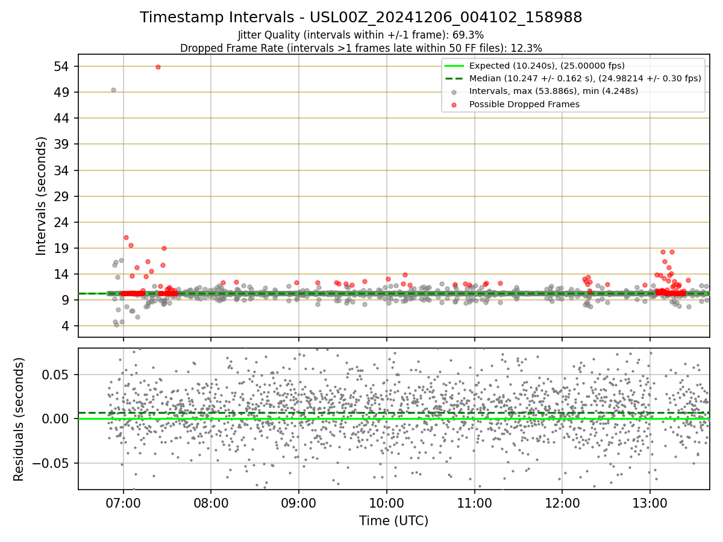Image resolution: width=723 pixels, height=542 pixels.
Task: Click the 'Possible Dropped Frames' legend entry
Action: coord(524,104)
